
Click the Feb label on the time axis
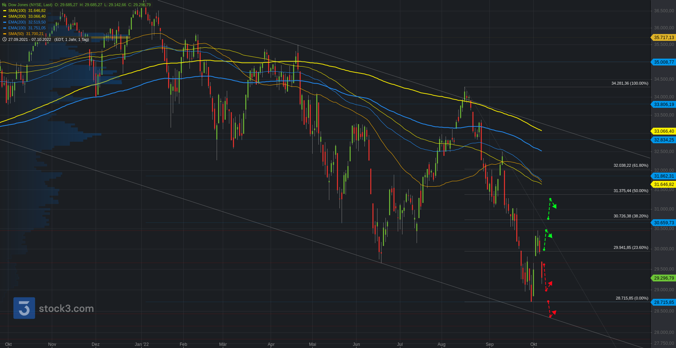(x=183, y=344)
